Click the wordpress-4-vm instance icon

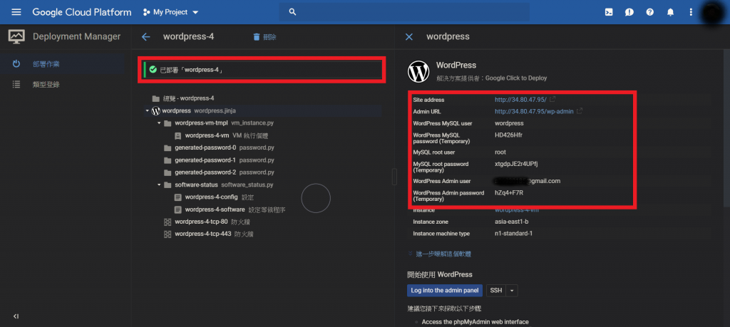[x=178, y=136]
